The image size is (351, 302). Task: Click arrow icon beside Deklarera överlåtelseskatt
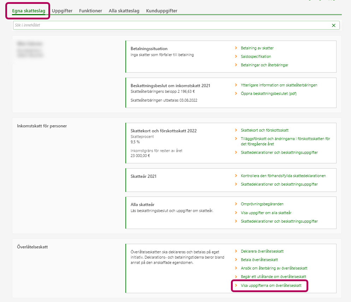236,251
